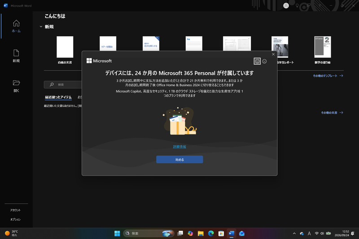Open Task View on the taskbar
Screen dimensions: 359x239
click(x=180, y=233)
